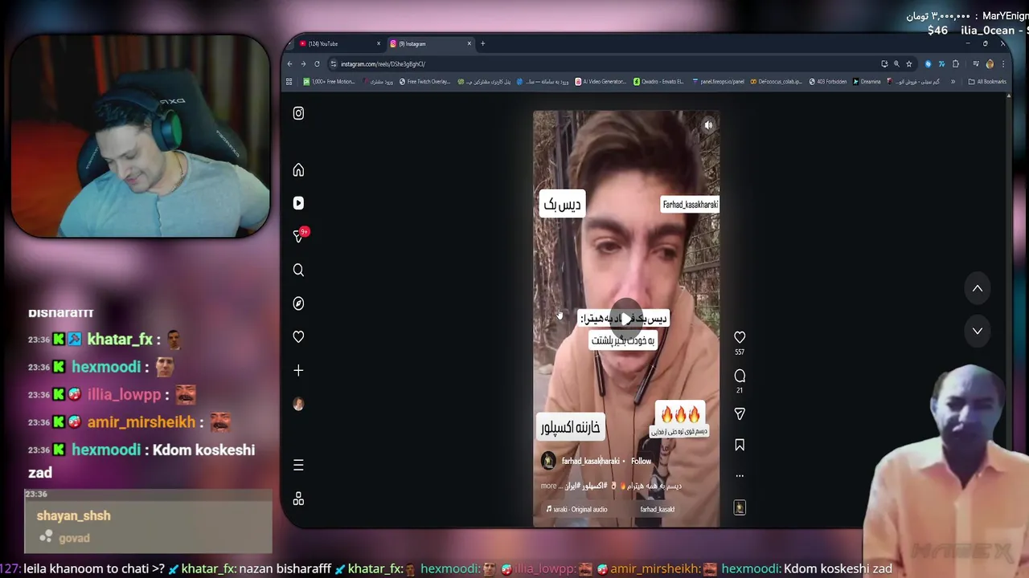Open 'DeFooocus_colab' bookmark
Viewport: 1029px width, 578px height.
coord(776,81)
